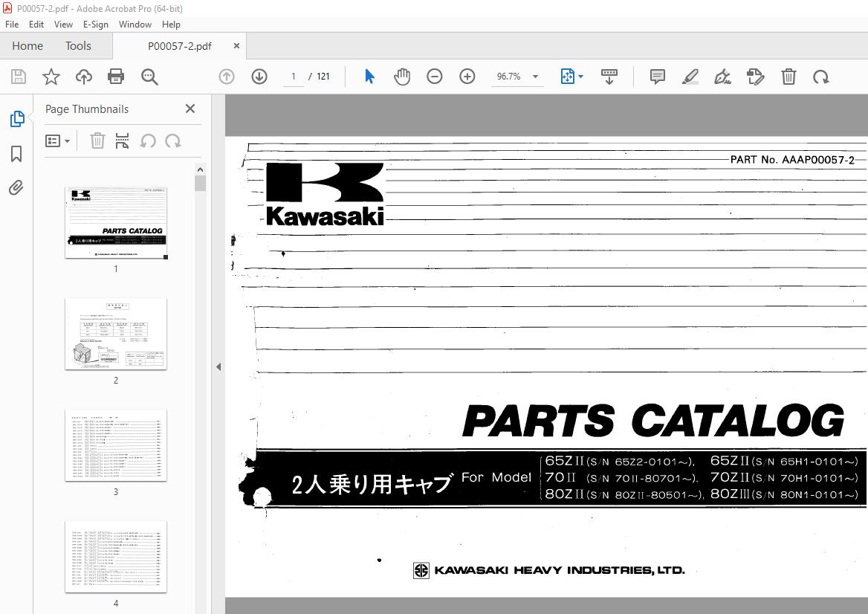Go to previous page arrow

pos(227,77)
